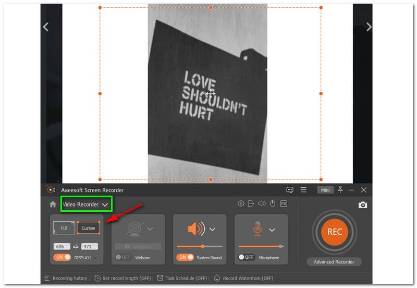This screenshot has width=417, height=288.
Task: Open the feedback chat icon
Action: pos(290,190)
